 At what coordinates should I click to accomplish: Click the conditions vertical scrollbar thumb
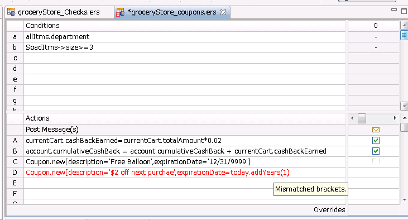[x=404, y=35]
